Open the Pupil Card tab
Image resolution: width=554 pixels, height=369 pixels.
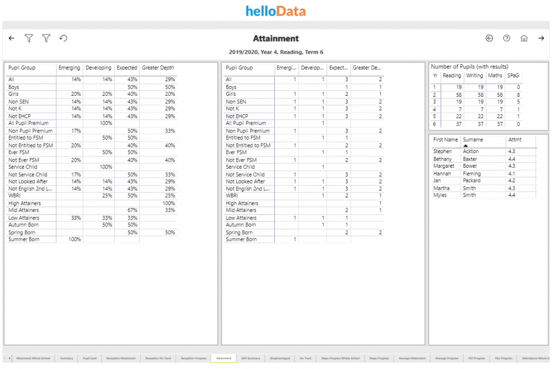(x=90, y=358)
